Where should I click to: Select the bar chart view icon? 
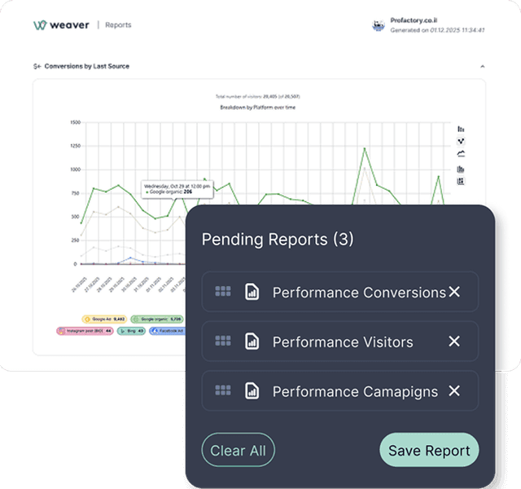pyautogui.click(x=461, y=129)
